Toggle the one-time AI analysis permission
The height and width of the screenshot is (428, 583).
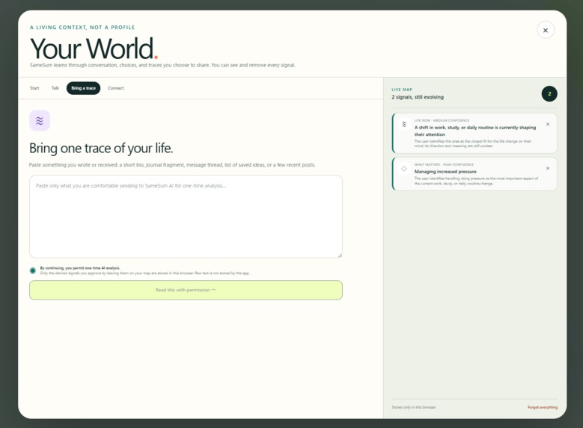tap(33, 270)
